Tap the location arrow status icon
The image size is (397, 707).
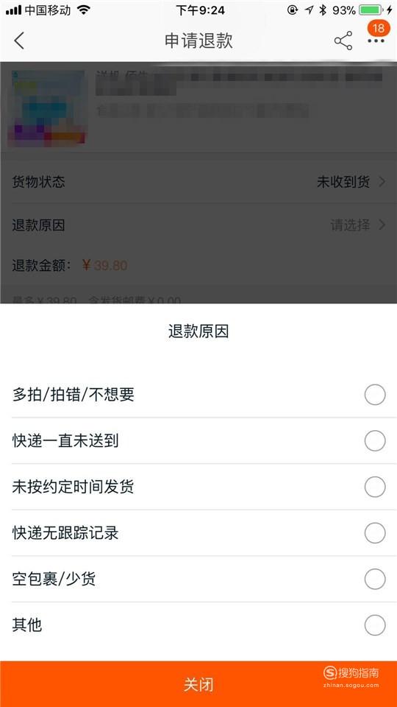click(x=309, y=10)
